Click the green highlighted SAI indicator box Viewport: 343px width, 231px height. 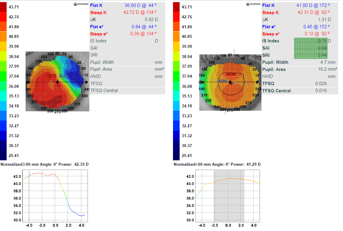tap(311, 48)
